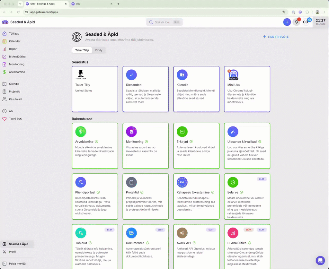The width and height of the screenshot is (329, 269).
Task: Click the ELIIT badge on Eelarve card
Action: pyautogui.click(x=262, y=179)
